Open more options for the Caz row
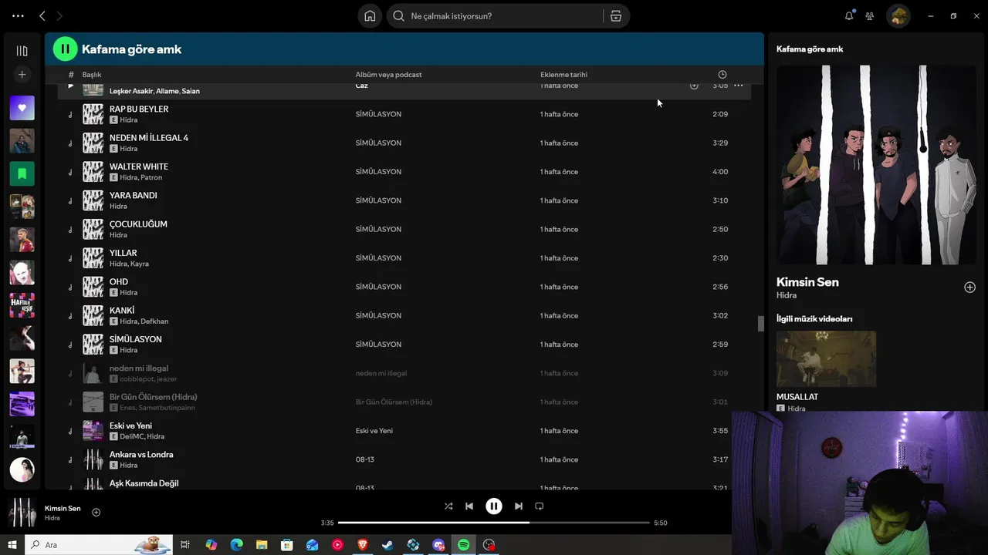The image size is (988, 555). [x=739, y=86]
